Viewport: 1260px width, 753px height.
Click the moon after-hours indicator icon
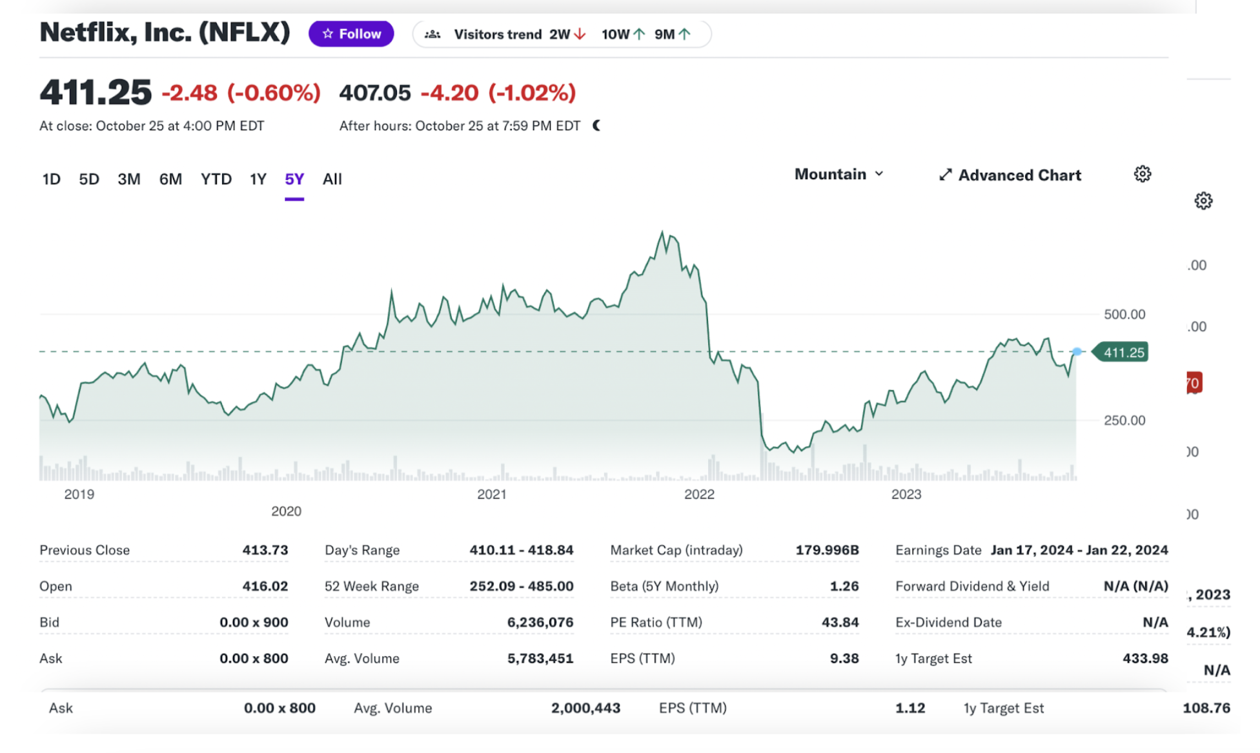[x=595, y=126]
